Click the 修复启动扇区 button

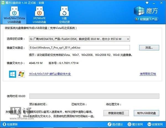[116, 113]
